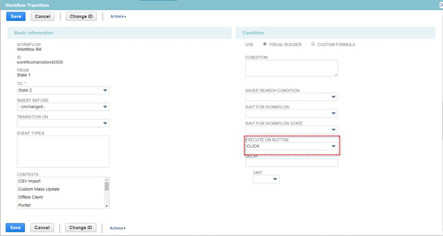The image size is (443, 236).
Task: Select Portlet in Contexts list
Action: pyautogui.click(x=25, y=205)
